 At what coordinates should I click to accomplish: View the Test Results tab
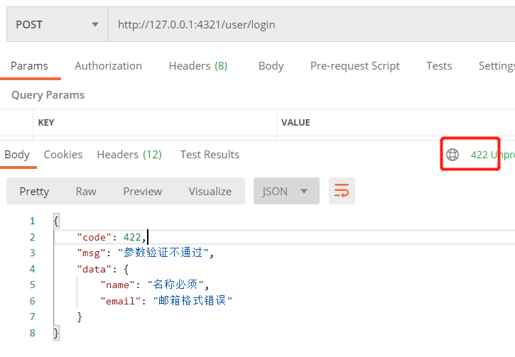pos(210,155)
